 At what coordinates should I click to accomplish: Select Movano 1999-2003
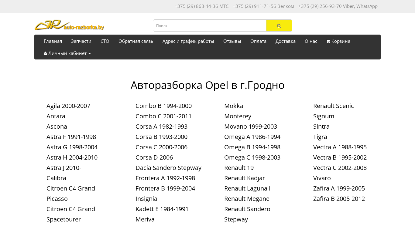(251, 127)
